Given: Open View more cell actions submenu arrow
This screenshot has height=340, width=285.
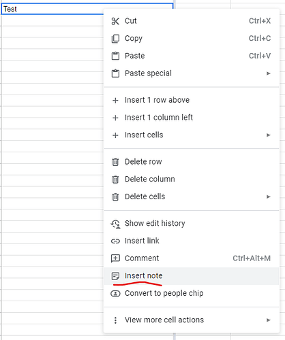Looking at the screenshot, I should point(269,320).
